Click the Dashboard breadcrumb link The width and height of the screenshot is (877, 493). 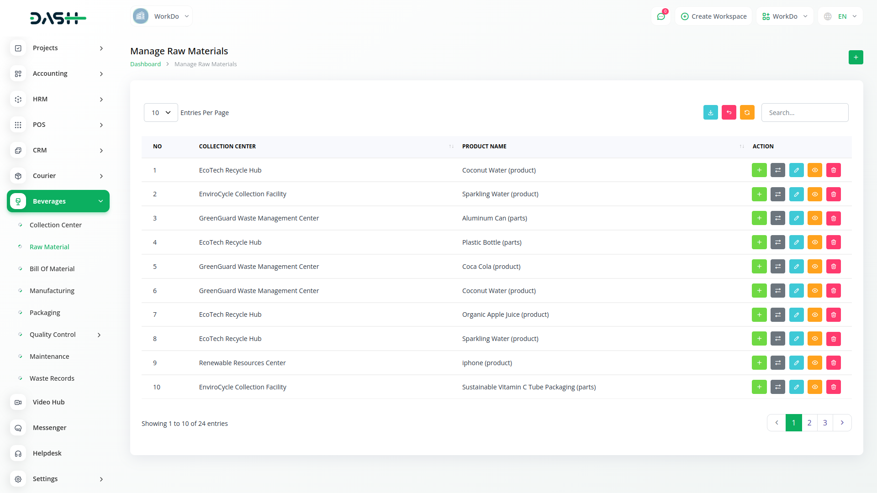(145, 64)
